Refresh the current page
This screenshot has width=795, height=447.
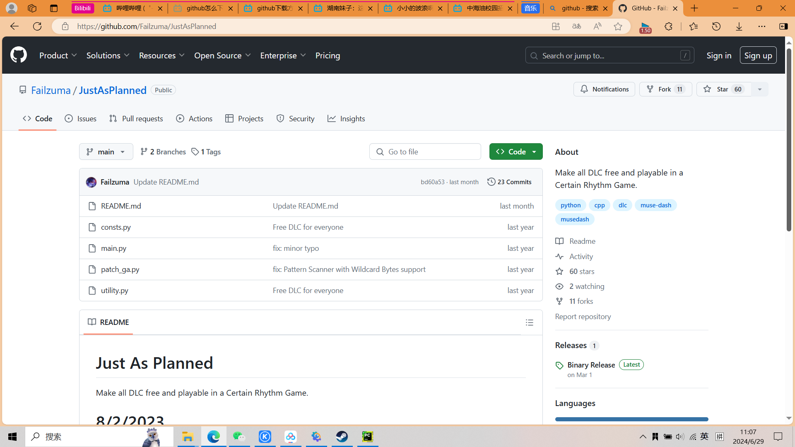pos(37,26)
